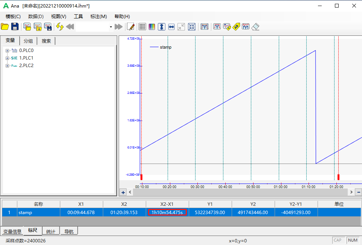Click the Y1 cell 532234739.00
The height and width of the screenshot is (245, 362).
pyautogui.click(x=210, y=212)
